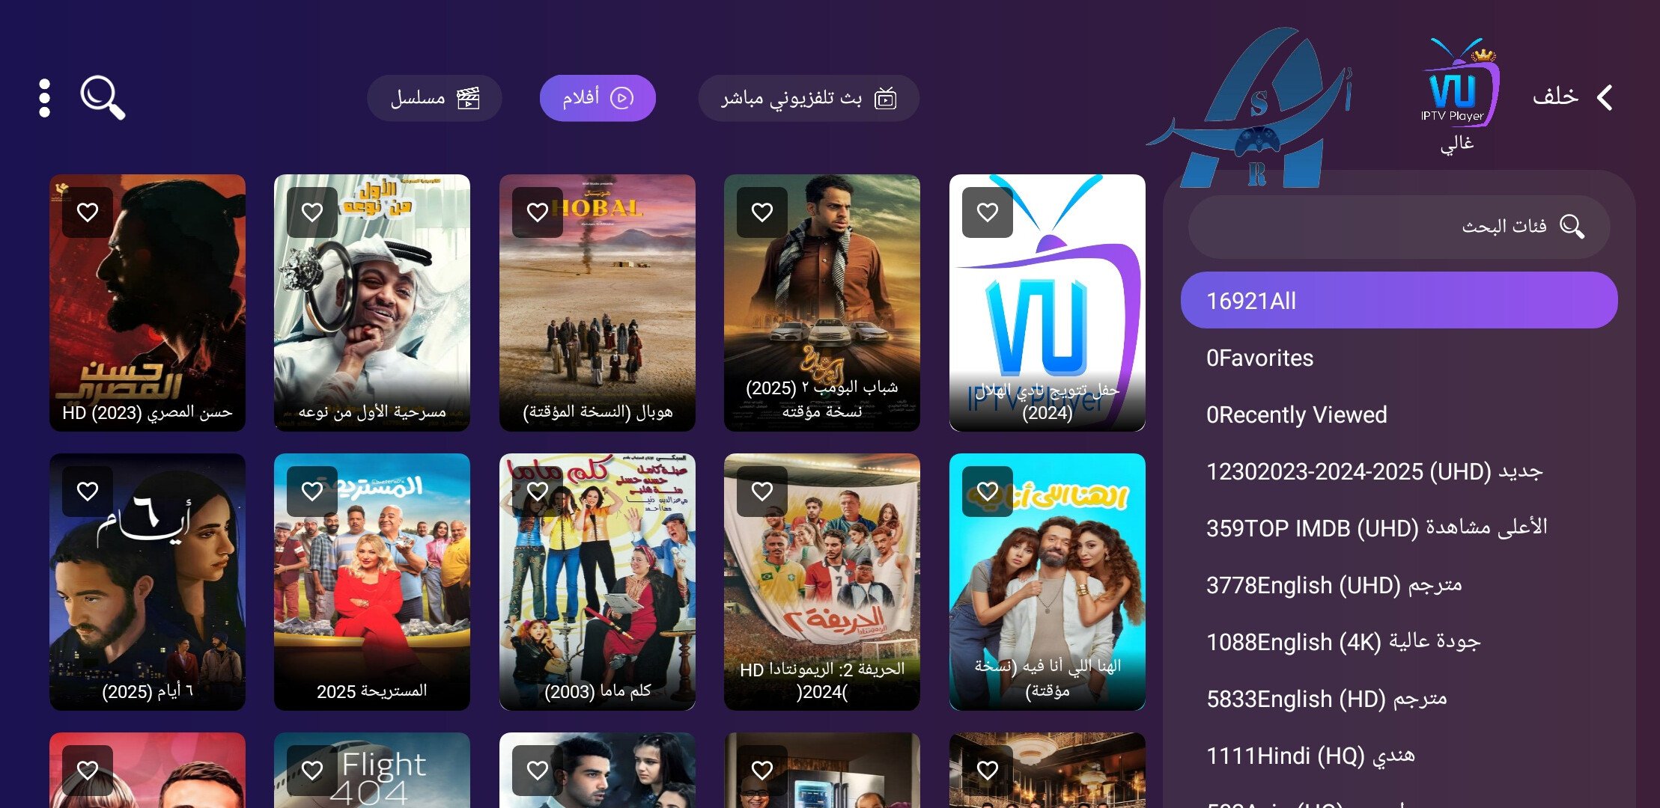
Task: Open the كلم ماما (2003) movie thumbnail
Action: [598, 582]
